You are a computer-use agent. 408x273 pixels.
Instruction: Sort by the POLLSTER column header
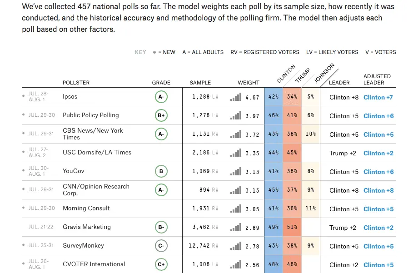point(76,83)
